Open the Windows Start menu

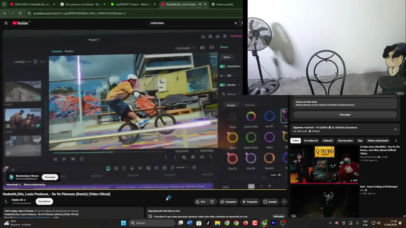(x=124, y=223)
